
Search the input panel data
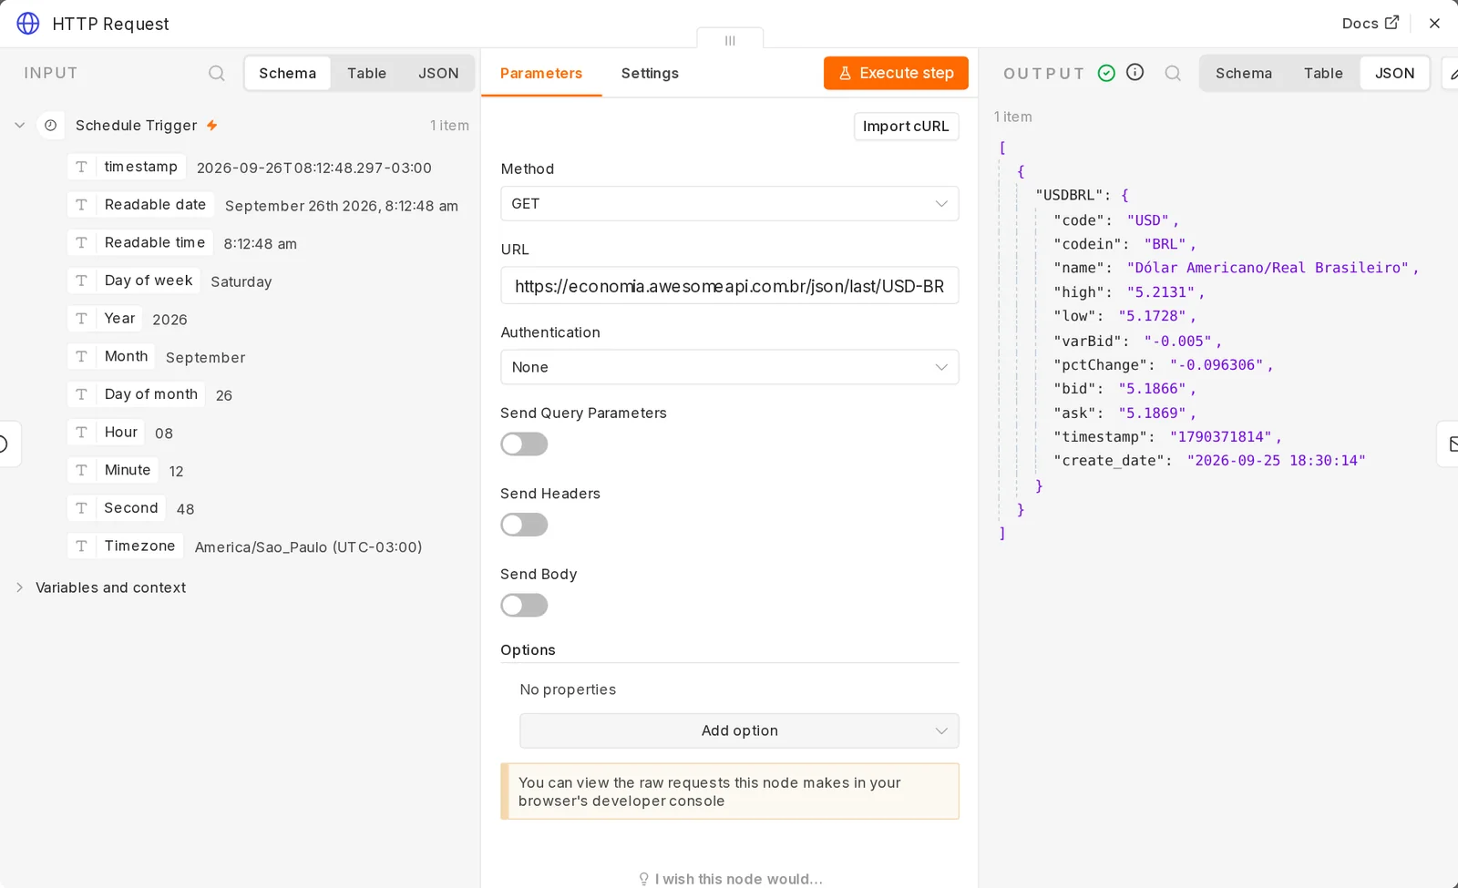point(217,73)
